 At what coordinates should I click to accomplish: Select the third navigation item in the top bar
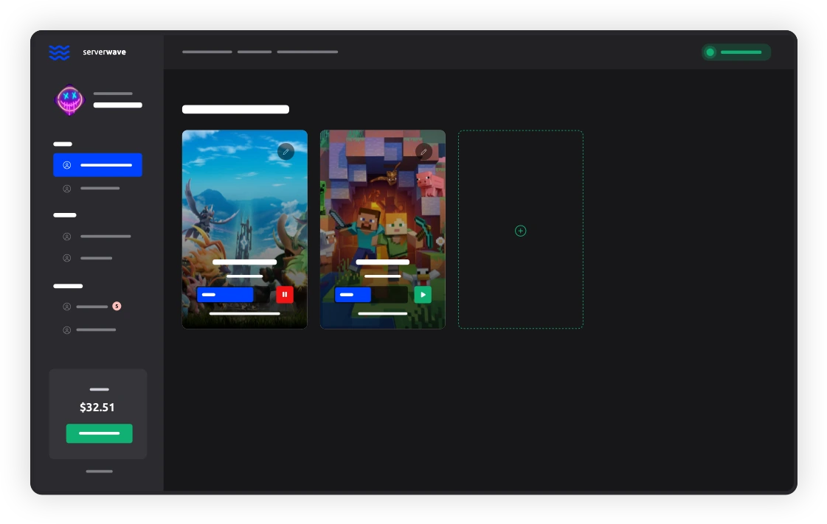308,52
